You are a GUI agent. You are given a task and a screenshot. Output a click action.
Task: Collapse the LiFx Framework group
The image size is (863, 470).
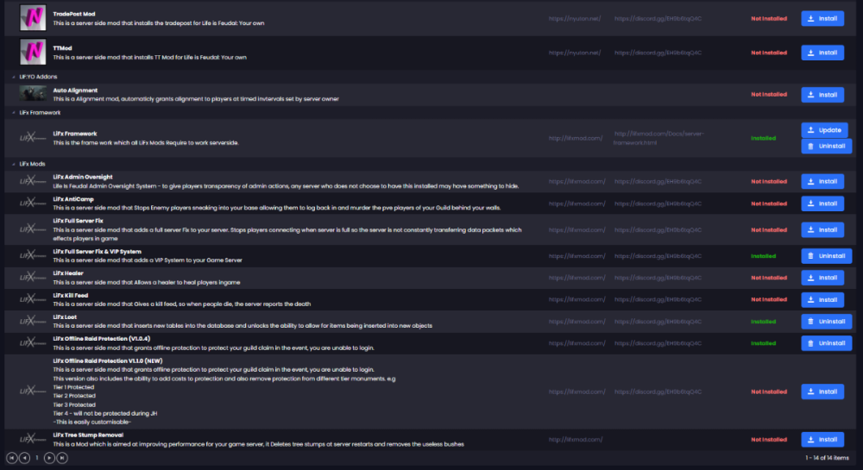[12, 112]
